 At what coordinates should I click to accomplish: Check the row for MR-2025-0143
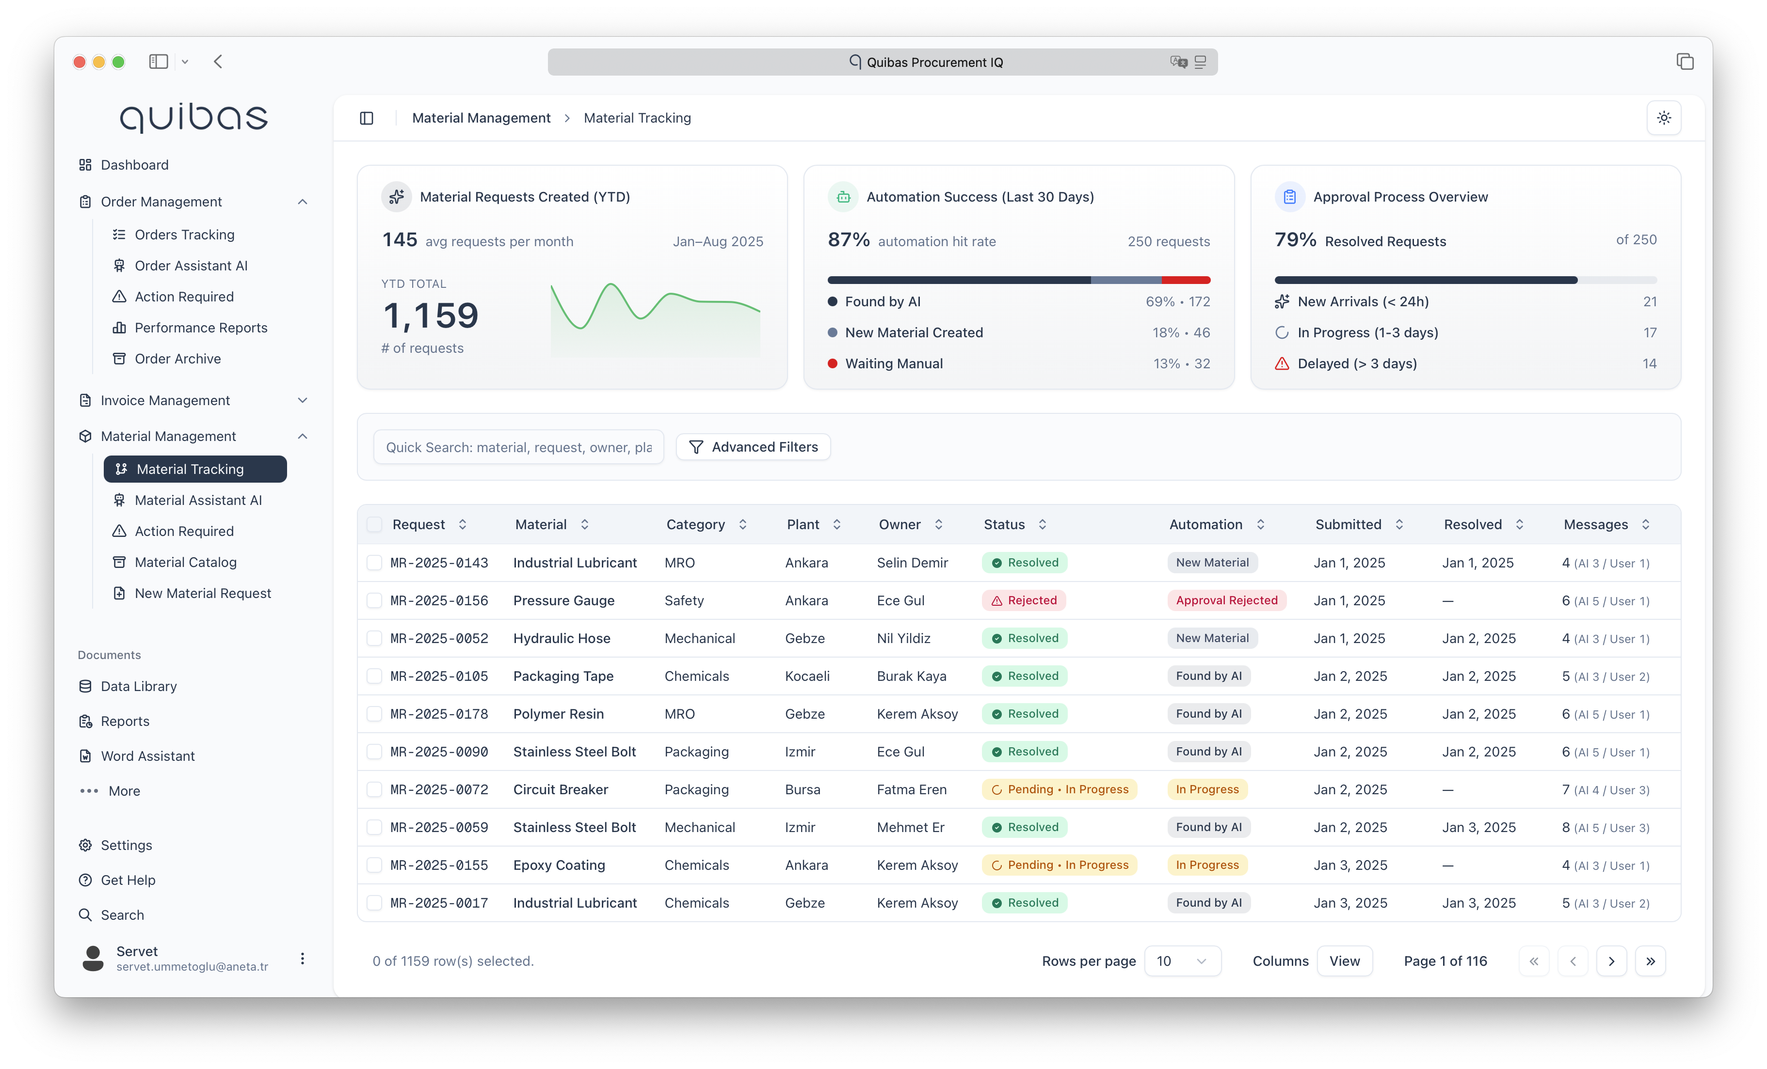[375, 563]
